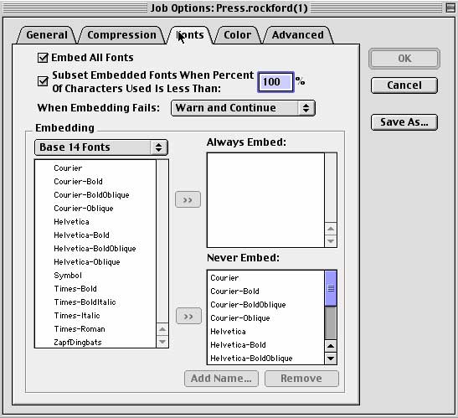
Task: Click the Never Embed list scroll-up arrow
Action: [x=331, y=346]
